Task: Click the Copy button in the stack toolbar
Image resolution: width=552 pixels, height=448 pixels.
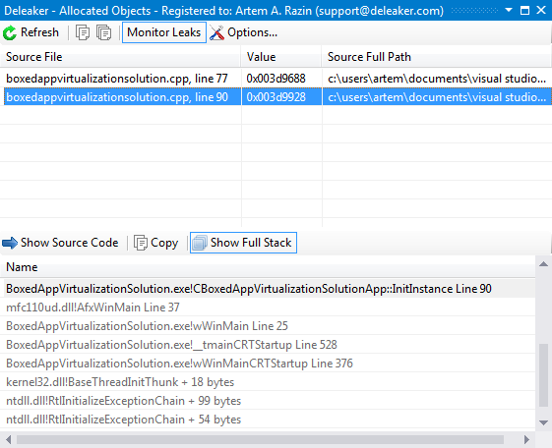Action: (155, 243)
